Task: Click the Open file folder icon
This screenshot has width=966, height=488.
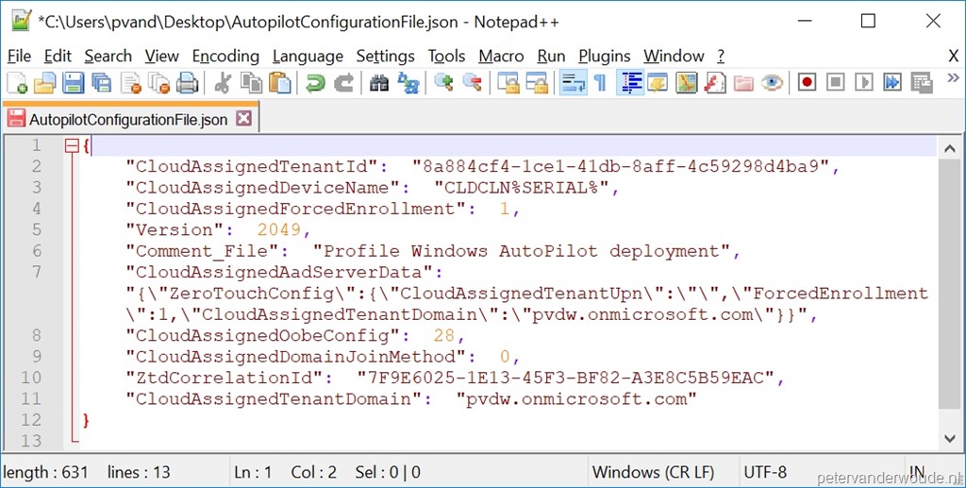Action: [x=45, y=82]
